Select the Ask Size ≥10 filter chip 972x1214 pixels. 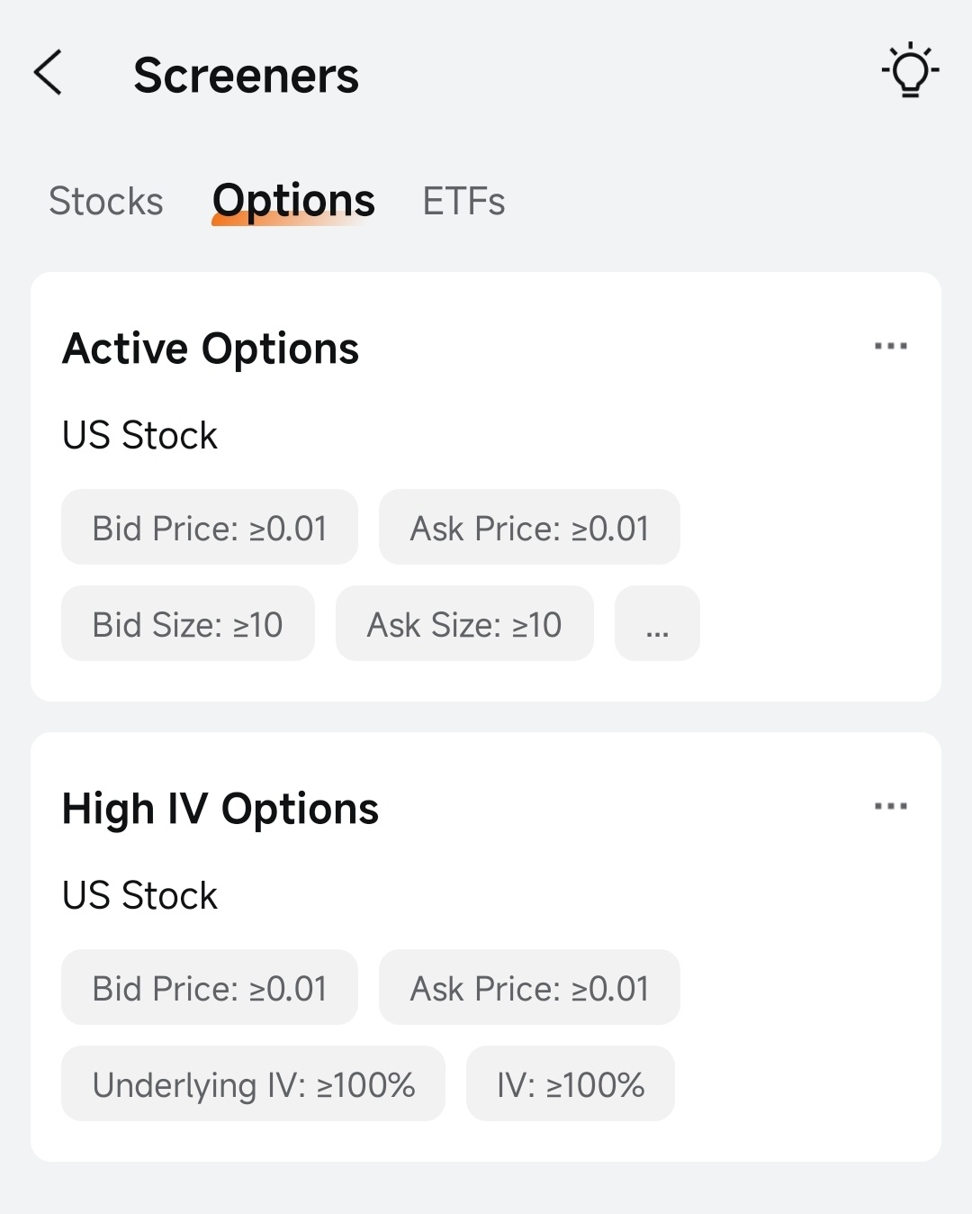[x=464, y=623]
